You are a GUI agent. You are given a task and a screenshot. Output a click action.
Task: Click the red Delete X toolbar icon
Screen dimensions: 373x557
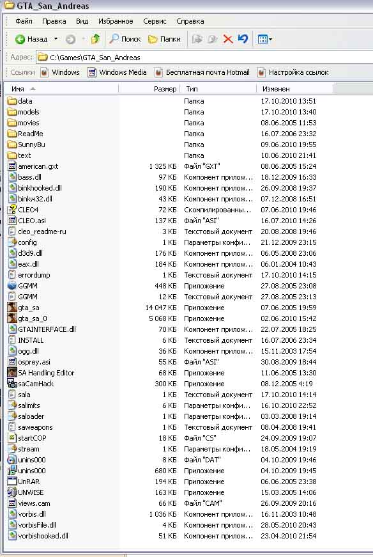pos(228,39)
